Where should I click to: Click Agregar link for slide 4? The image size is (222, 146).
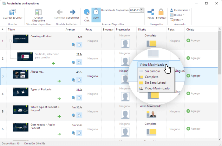click(193, 94)
